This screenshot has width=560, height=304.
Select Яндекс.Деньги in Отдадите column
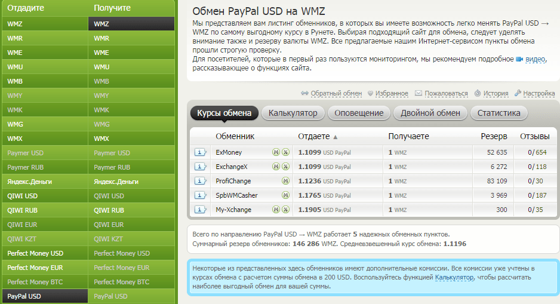[45, 182]
